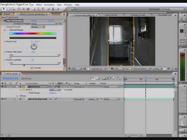Image resolution: width=187 pixels, height=140 pixels.
Task: Open the Composition panel options menu
Action: 175,15
